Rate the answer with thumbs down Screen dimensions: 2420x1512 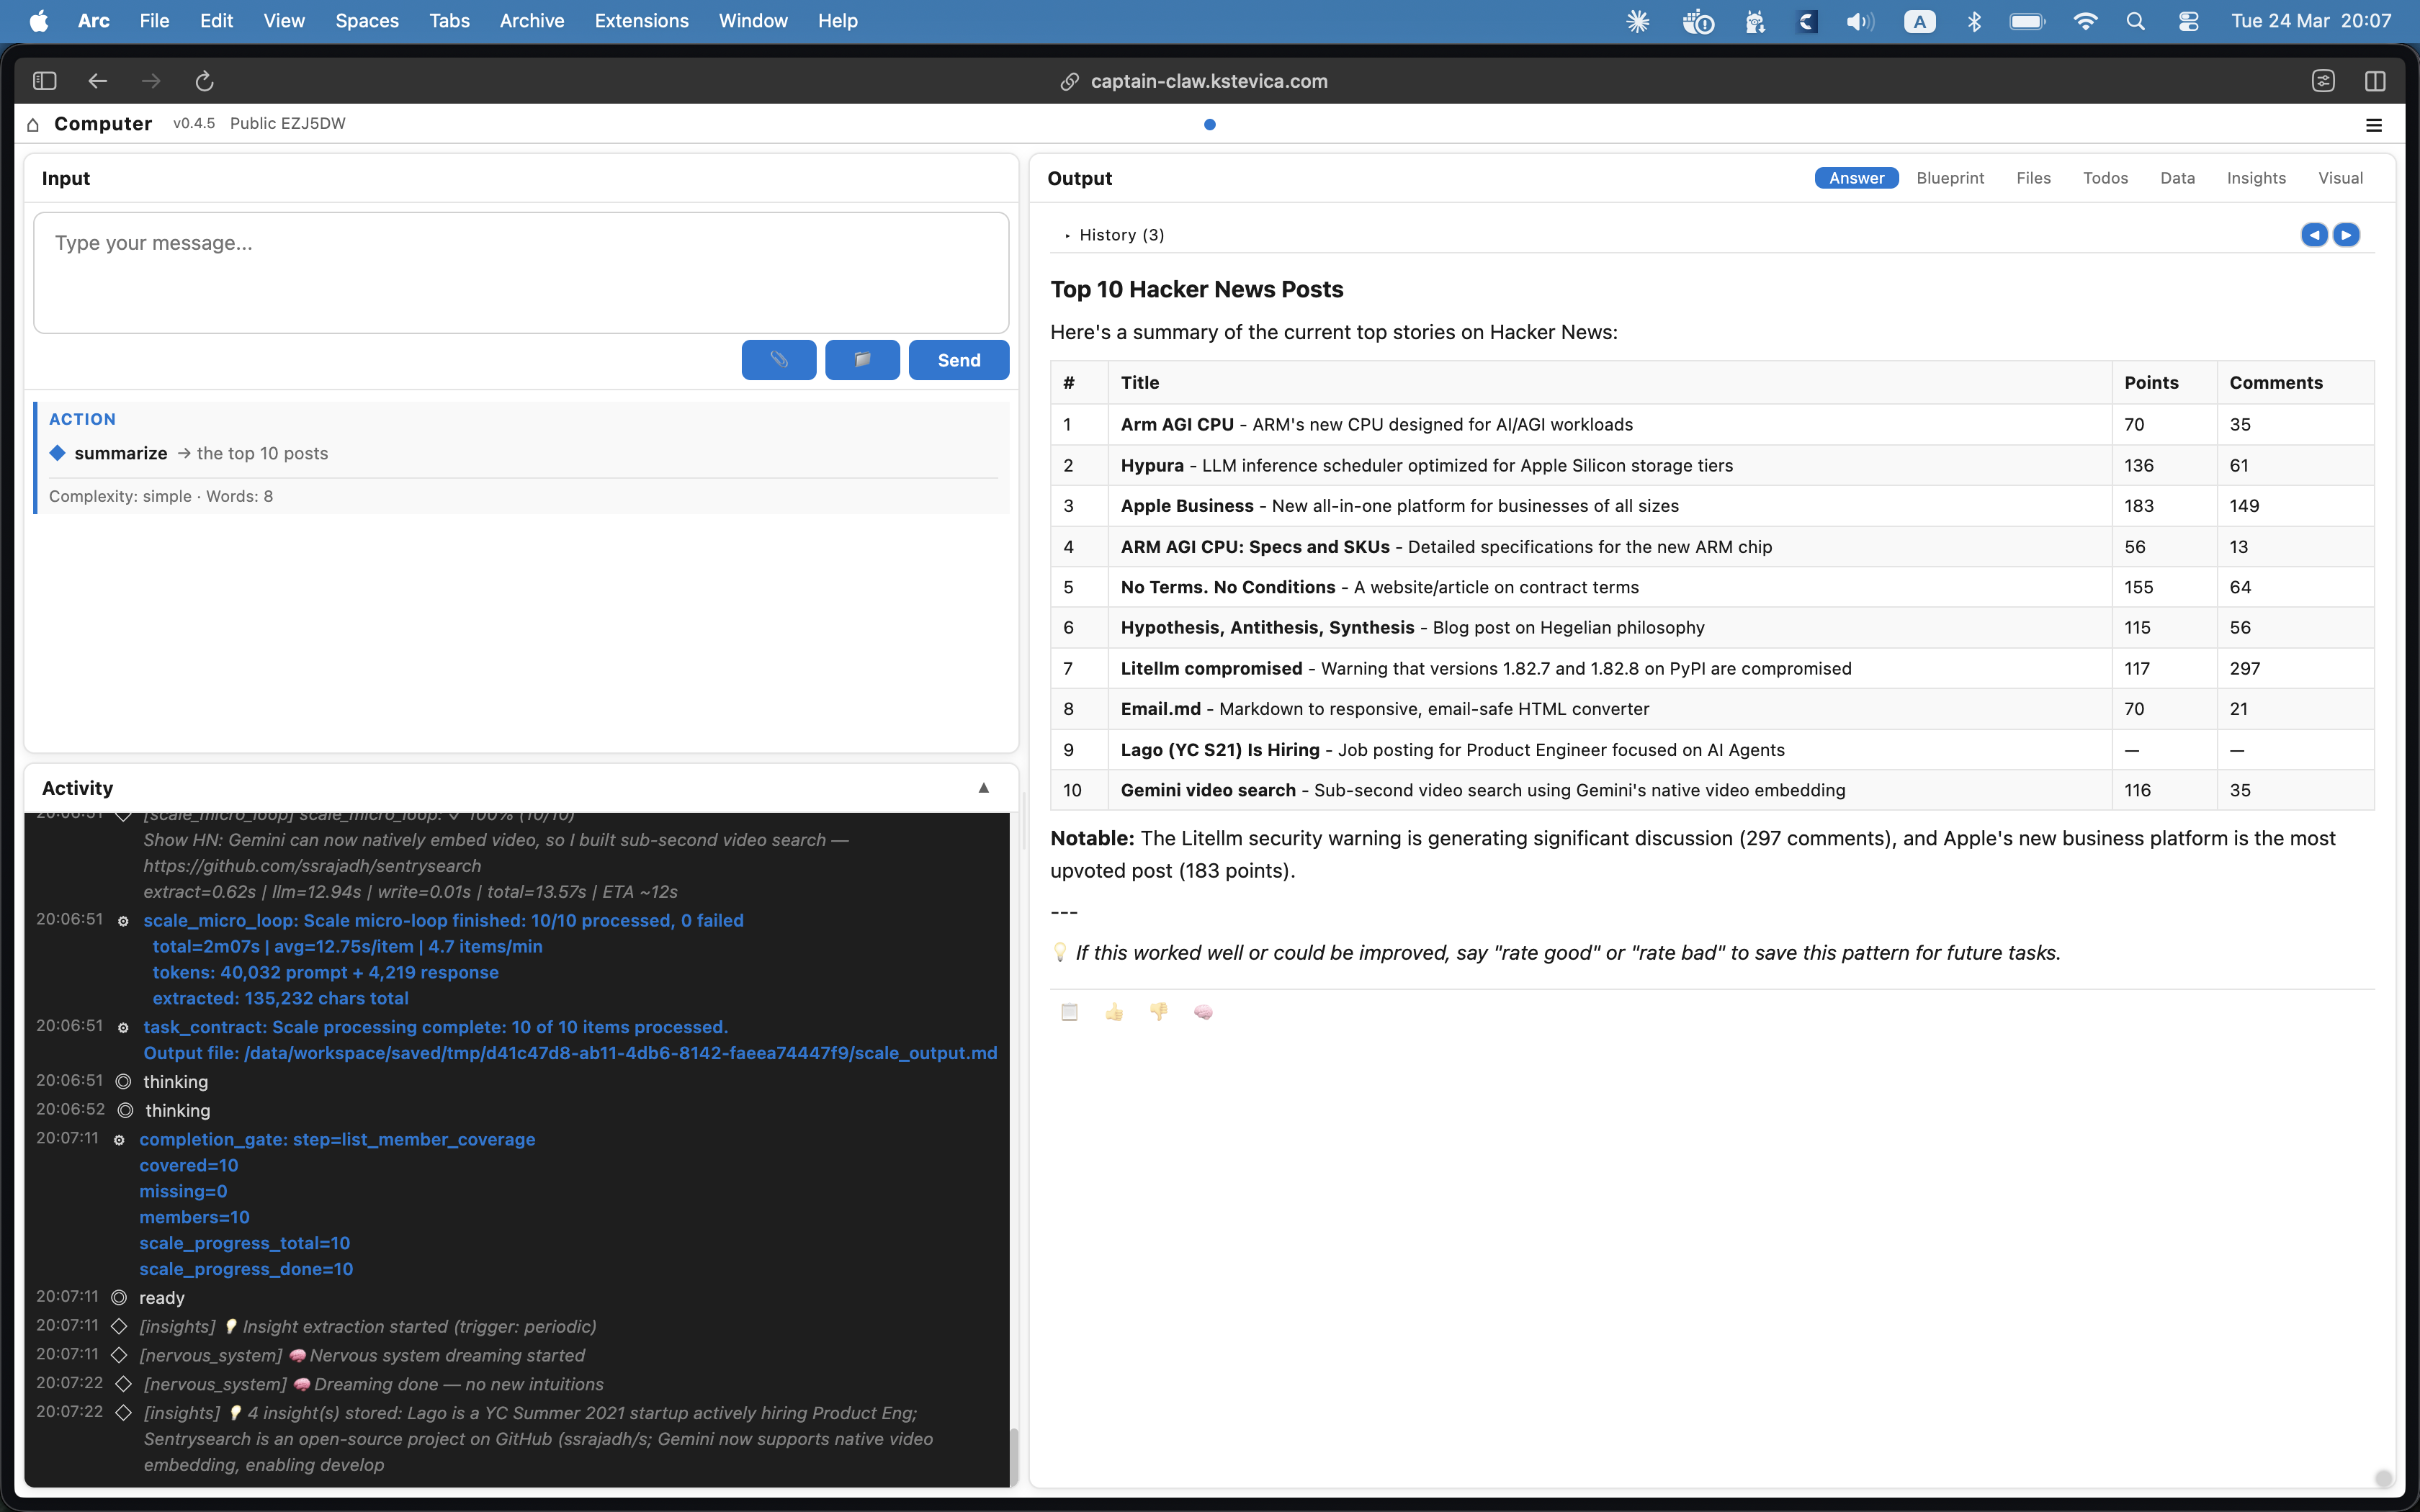click(1158, 1012)
